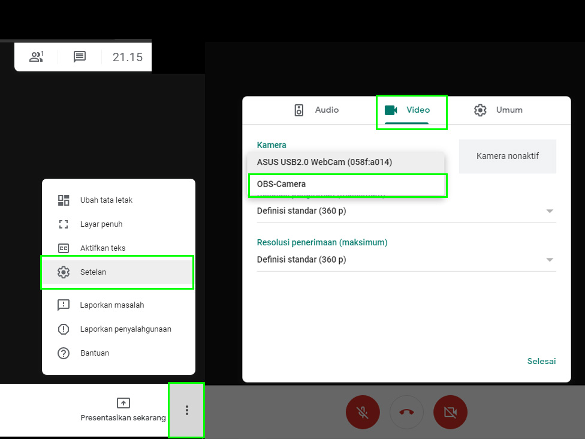
Task: Open the send resolution dropdown above Resolusi penerimaan
Action: (x=550, y=211)
